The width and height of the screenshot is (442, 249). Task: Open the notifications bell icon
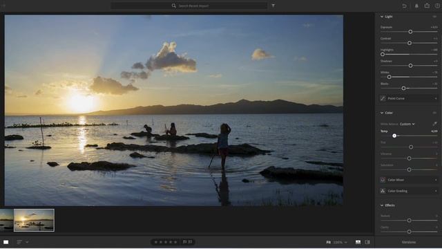(x=416, y=6)
